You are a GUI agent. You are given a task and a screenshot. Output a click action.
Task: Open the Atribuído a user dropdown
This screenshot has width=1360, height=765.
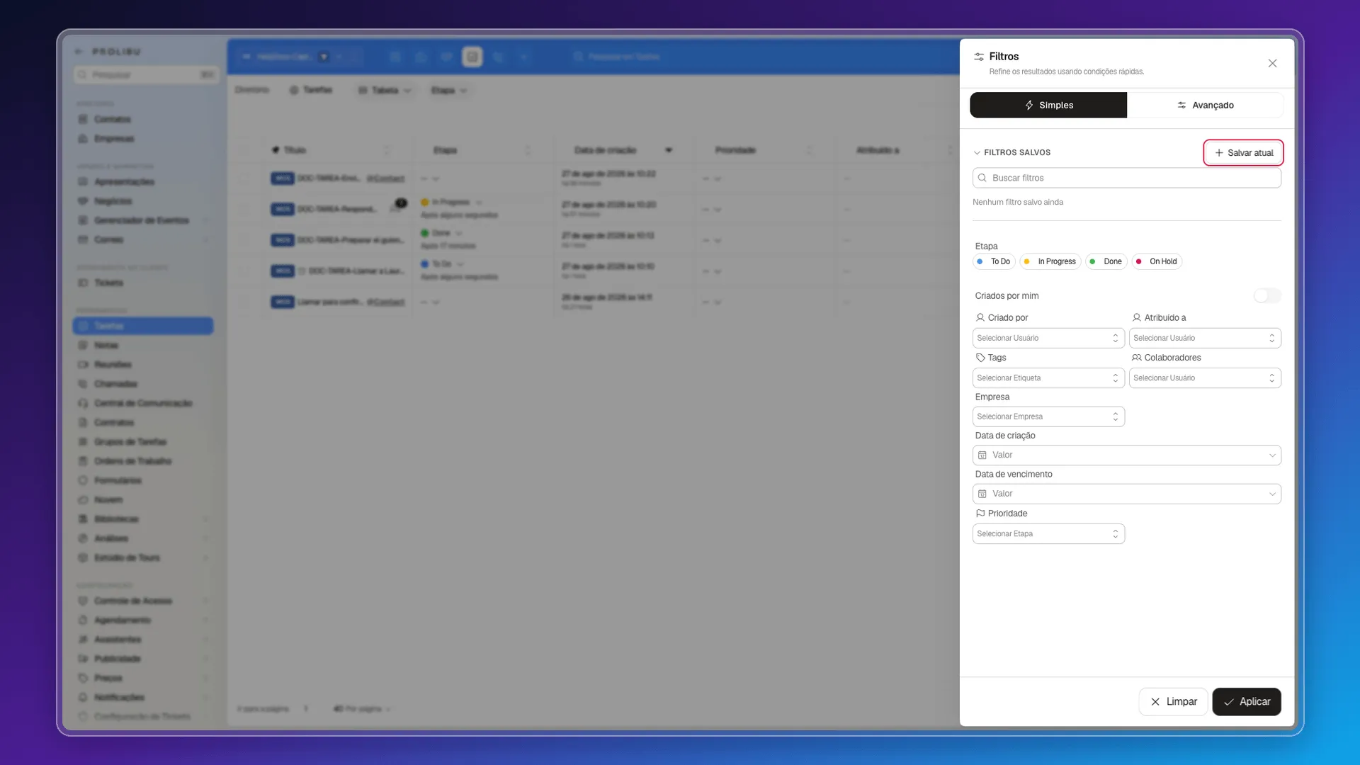point(1205,338)
